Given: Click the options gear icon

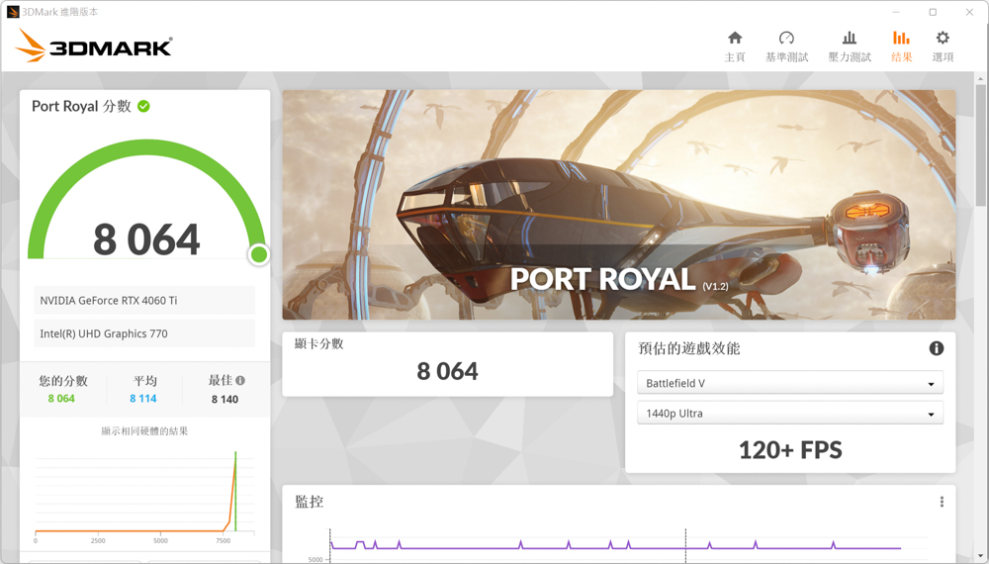Looking at the screenshot, I should pos(943,38).
